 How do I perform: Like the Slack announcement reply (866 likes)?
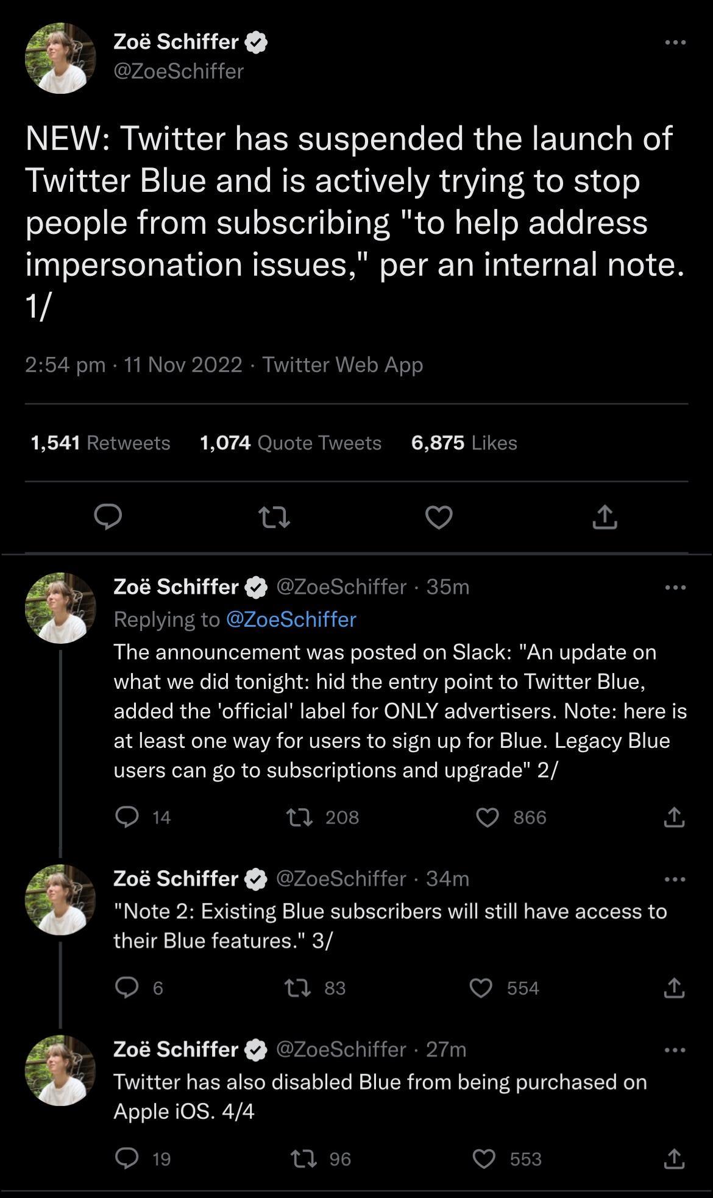488,817
